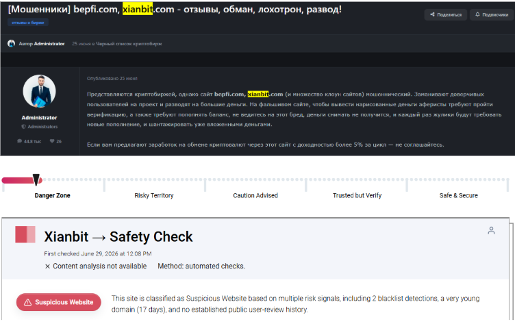Select the Risky Territory label

pos(153,195)
